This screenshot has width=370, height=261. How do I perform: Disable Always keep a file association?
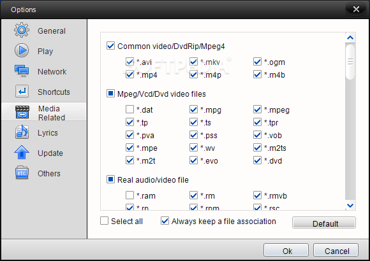coord(165,221)
